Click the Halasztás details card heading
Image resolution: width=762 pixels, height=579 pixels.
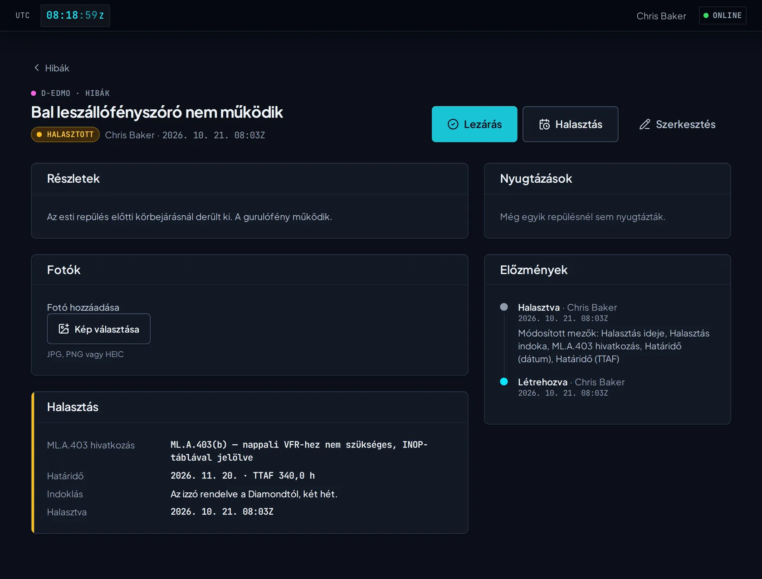point(73,407)
